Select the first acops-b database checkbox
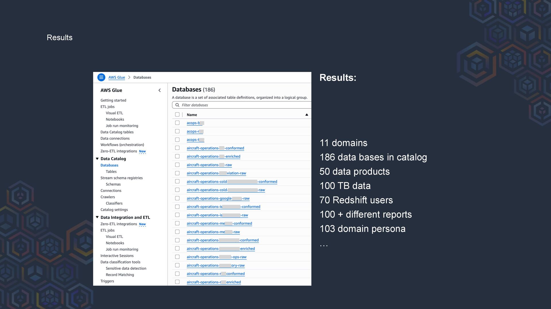 point(177,123)
